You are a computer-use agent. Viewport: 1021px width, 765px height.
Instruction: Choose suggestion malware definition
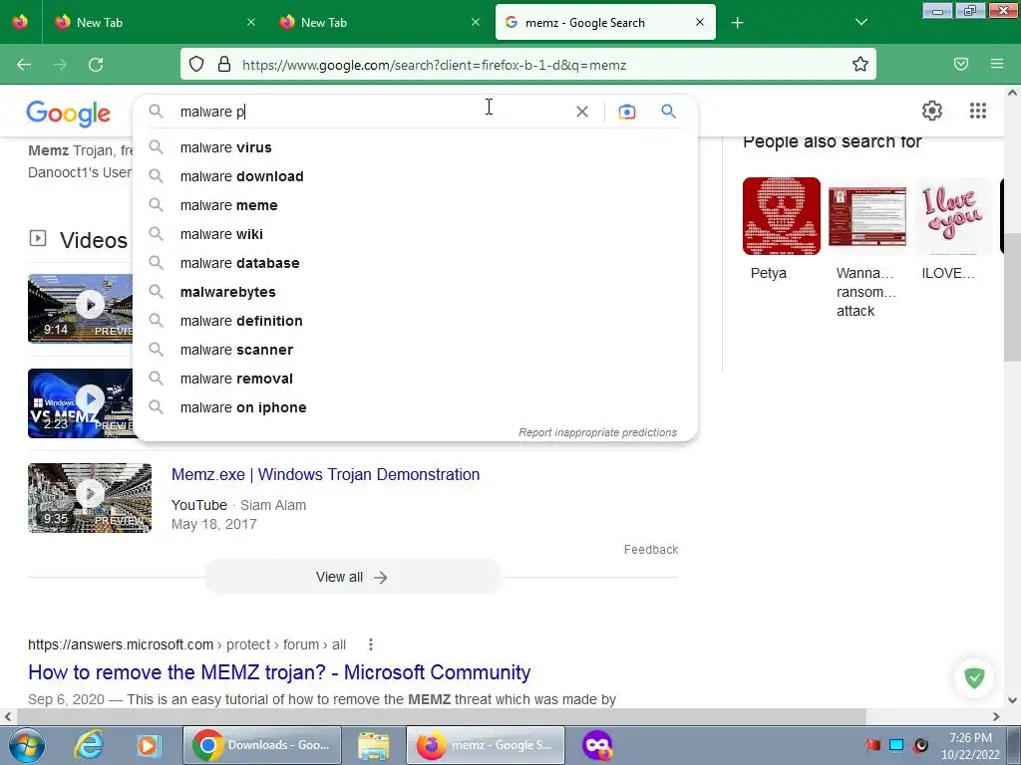[x=415, y=321]
